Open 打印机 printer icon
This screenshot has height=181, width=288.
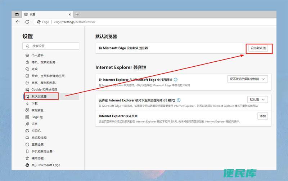27,131
